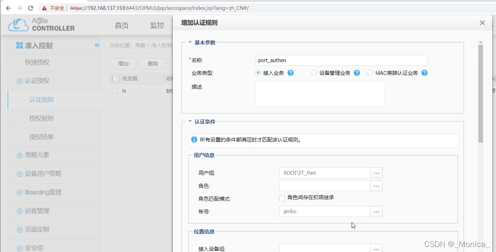Image resolution: width=496 pixels, height=252 pixels.
Task: Open browse button for 角色 field
Action: tap(376, 186)
